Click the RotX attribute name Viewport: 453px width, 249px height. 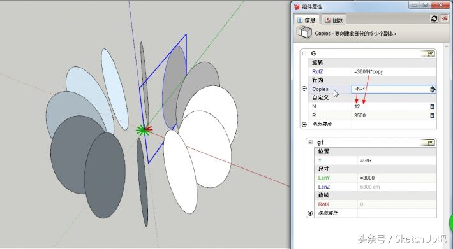[x=323, y=204]
